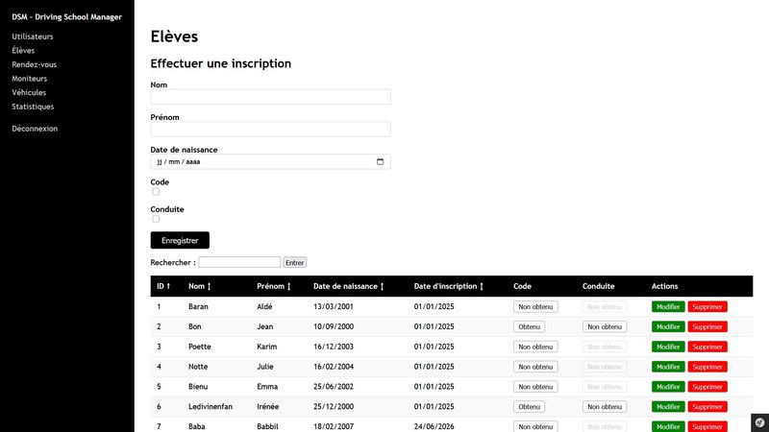The height and width of the screenshot is (432, 769).
Task: Tick the Conduite checkbox in the form
Action: click(156, 219)
